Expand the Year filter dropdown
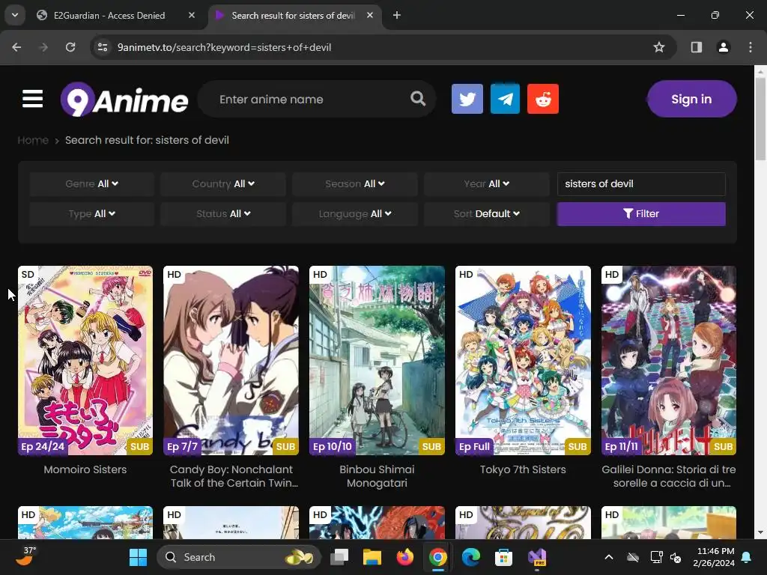This screenshot has height=575, width=767. pyautogui.click(x=487, y=184)
